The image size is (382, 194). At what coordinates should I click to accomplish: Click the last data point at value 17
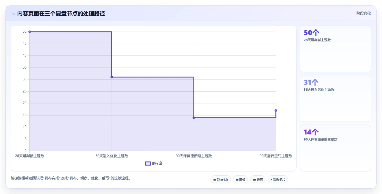(276, 111)
